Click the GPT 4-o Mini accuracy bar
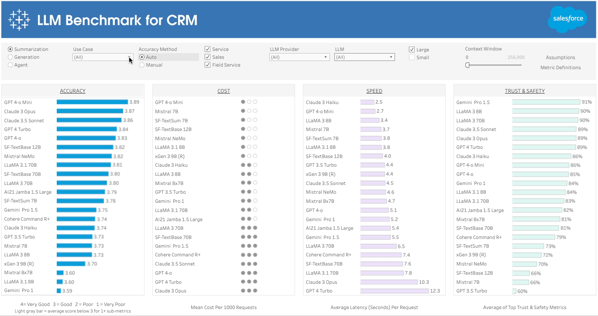The image size is (598, 316). [x=92, y=102]
